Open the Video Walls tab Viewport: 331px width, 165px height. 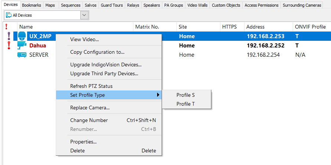click(x=198, y=6)
